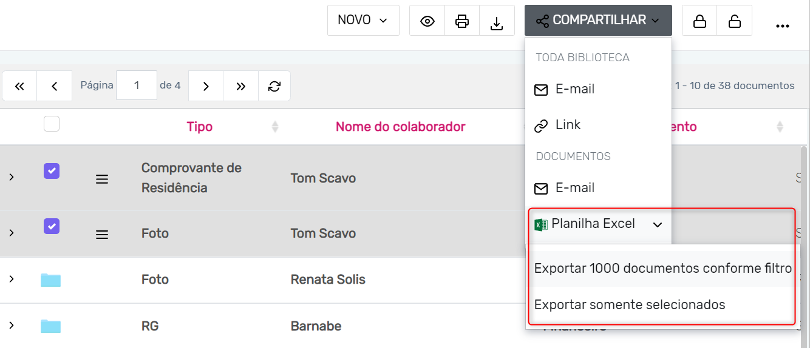Click the COMPARTILHAR share button
This screenshot has width=810, height=348.
click(598, 21)
